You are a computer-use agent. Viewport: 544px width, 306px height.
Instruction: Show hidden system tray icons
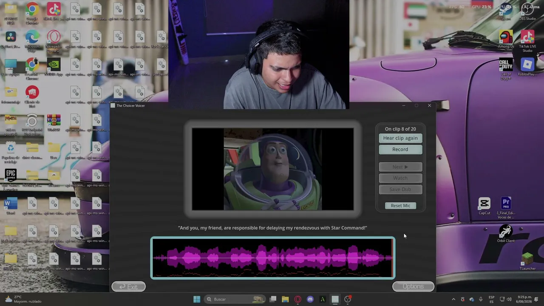453,299
